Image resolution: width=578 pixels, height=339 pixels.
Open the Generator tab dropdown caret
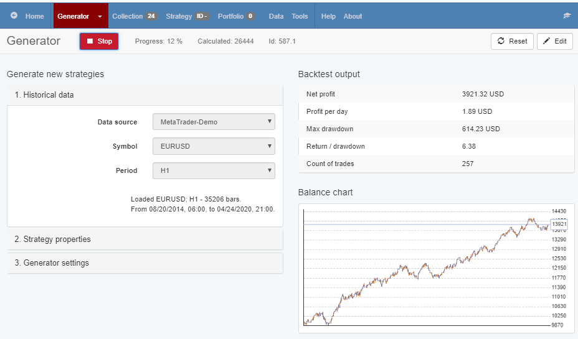pyautogui.click(x=100, y=17)
